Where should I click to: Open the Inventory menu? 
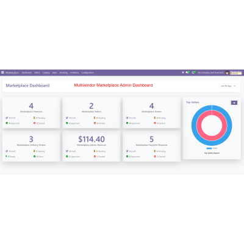74,73
